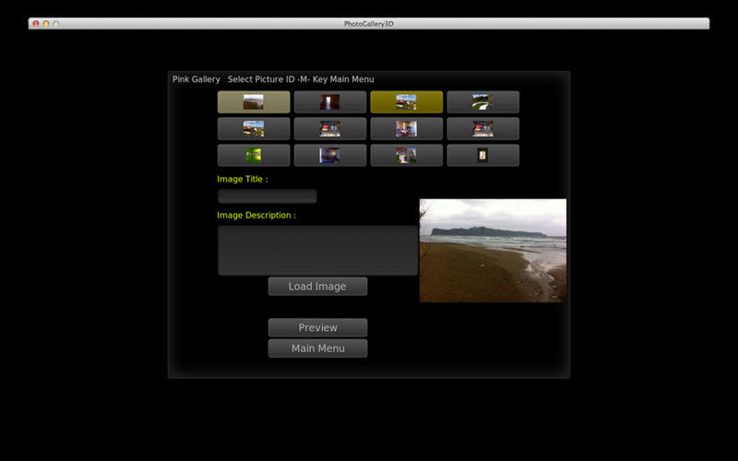Choose the blue-sky hillside picture on gray button
The width and height of the screenshot is (738, 461).
(x=254, y=129)
